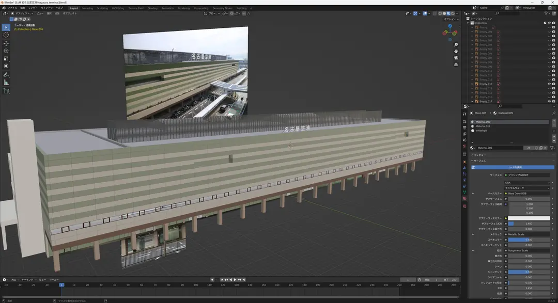This screenshot has width=558, height=303.
Task: Activate the Rotate tool
Action: pos(6,51)
